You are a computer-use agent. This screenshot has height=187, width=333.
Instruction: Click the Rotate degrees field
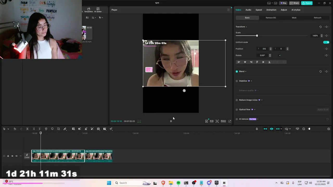pyautogui.click(x=262, y=55)
